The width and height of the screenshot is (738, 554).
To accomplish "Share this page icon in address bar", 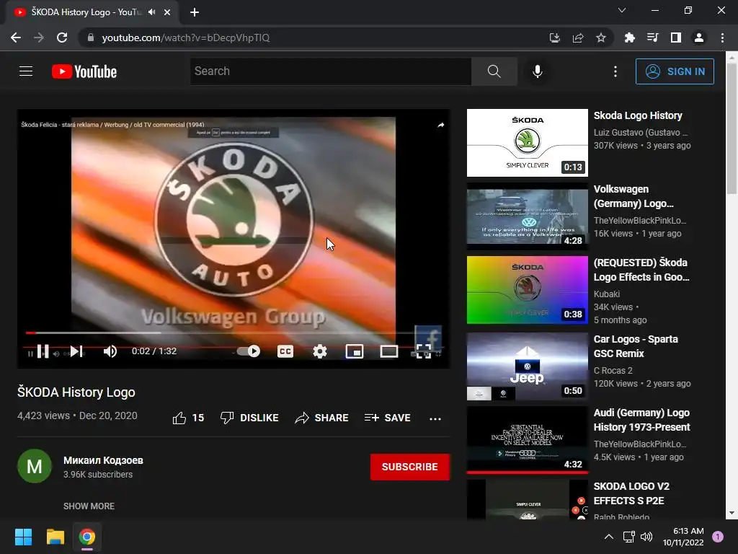I will tap(578, 38).
